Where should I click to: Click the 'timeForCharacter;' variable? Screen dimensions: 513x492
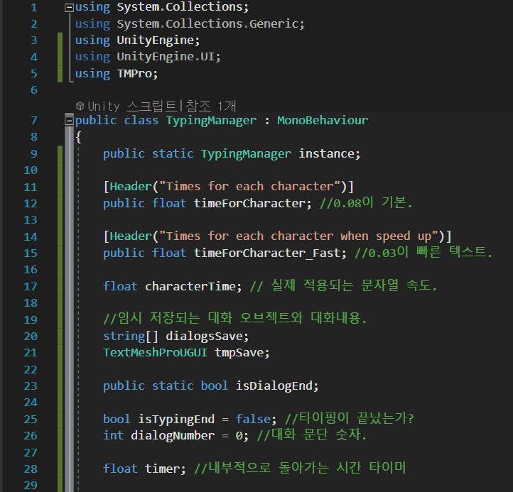pos(252,204)
